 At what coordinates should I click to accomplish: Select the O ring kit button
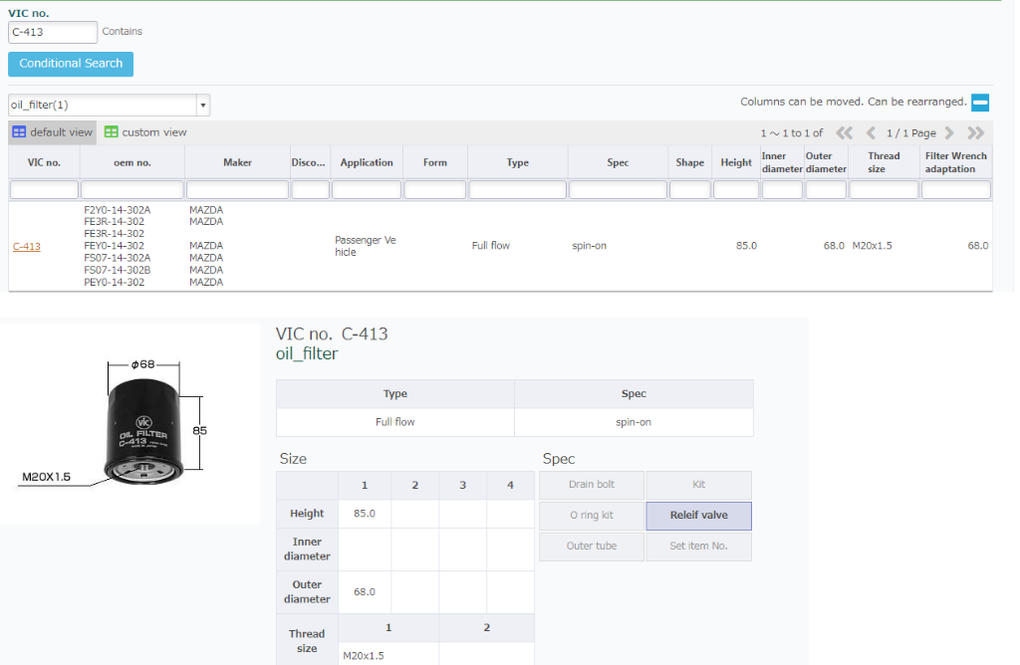(x=592, y=515)
